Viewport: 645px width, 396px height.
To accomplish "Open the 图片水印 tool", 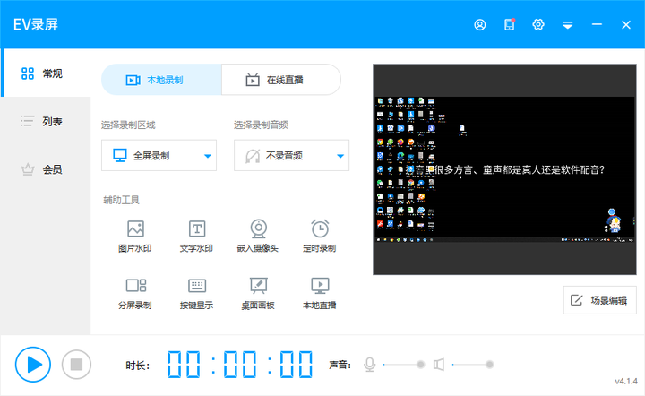I will (135, 236).
